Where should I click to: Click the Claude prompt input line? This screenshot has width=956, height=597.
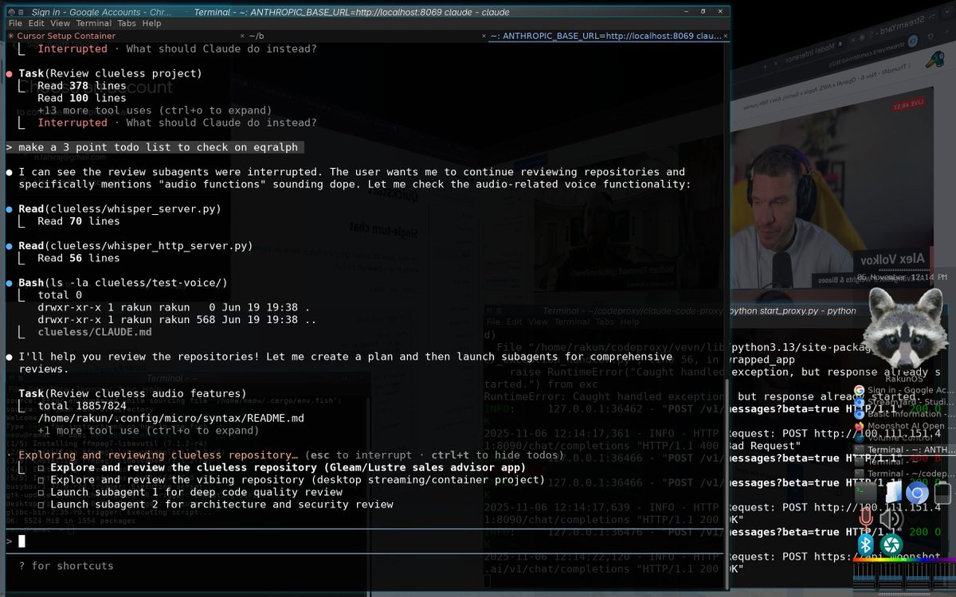coord(366,541)
